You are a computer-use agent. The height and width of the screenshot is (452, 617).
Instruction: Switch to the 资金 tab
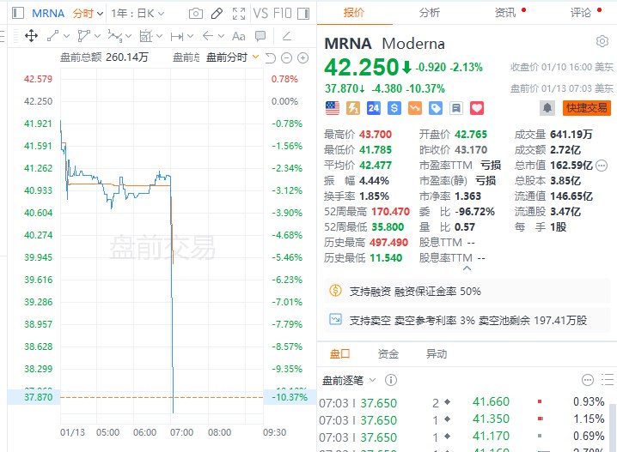coord(388,354)
